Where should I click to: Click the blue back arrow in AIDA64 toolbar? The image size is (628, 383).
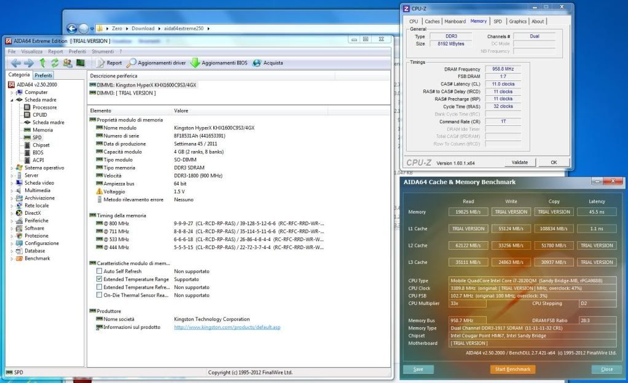coord(16,63)
